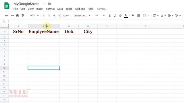Viewport: 184px width, 103px height.
Task: Open the File menu
Action: click(16, 9)
